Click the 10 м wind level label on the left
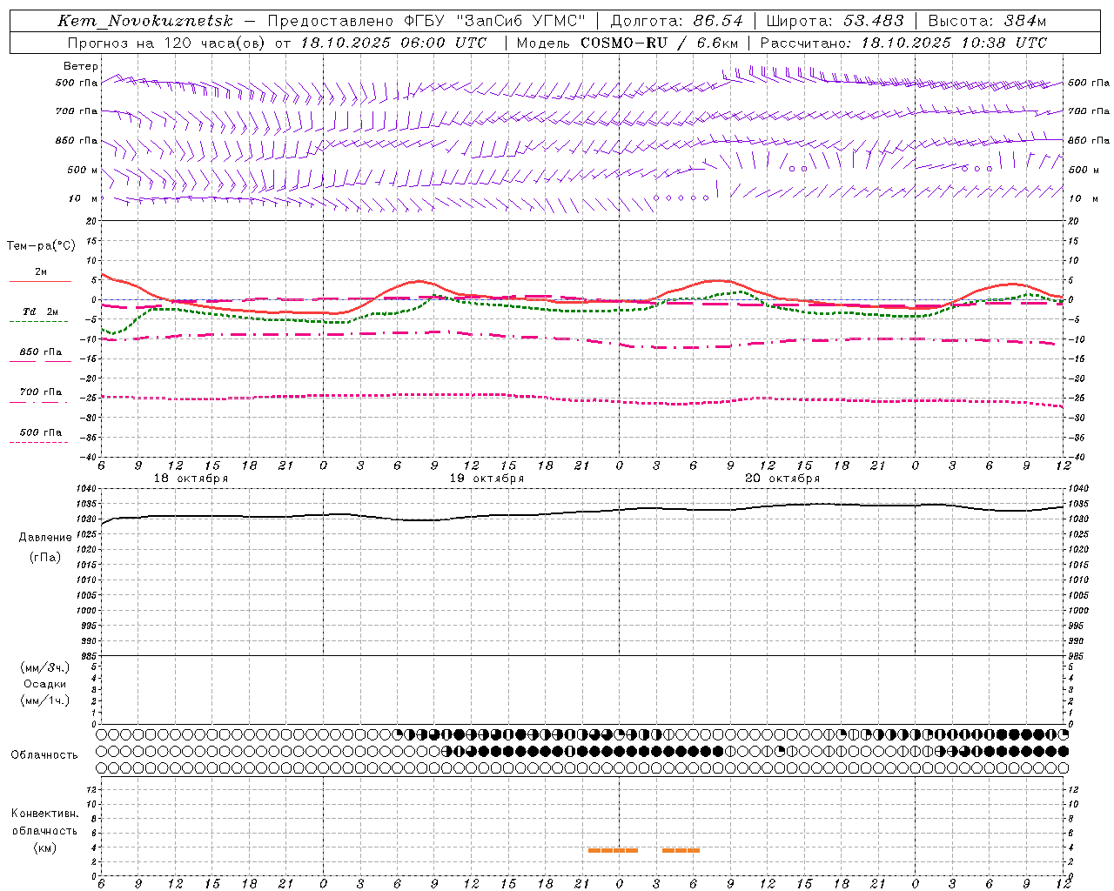 [x=84, y=198]
